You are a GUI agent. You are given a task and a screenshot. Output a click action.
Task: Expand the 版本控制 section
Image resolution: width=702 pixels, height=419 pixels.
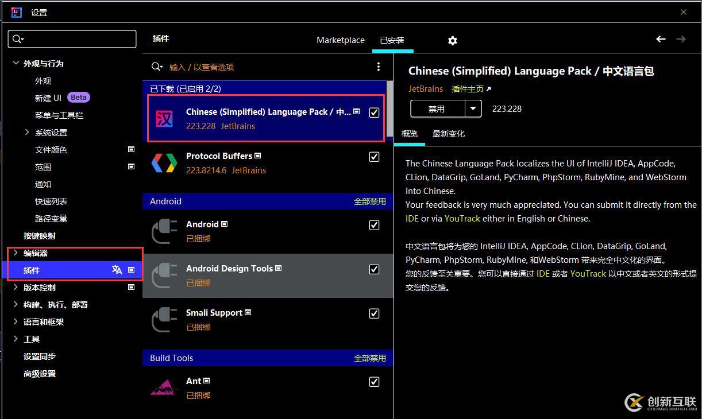click(16, 287)
